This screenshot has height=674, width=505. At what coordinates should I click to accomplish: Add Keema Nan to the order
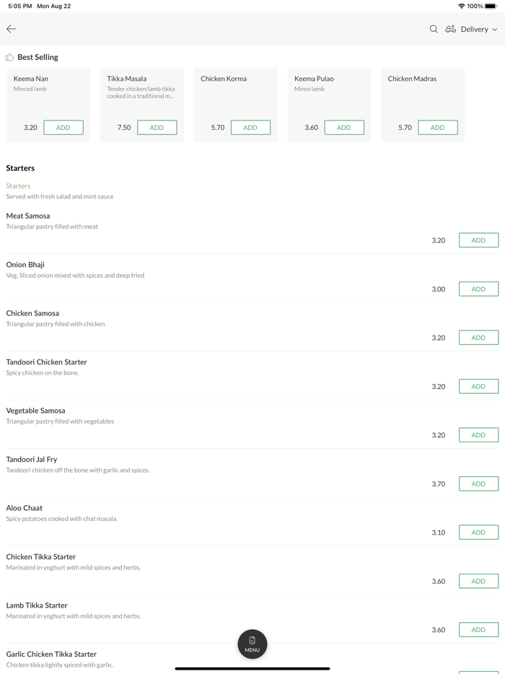63,128
